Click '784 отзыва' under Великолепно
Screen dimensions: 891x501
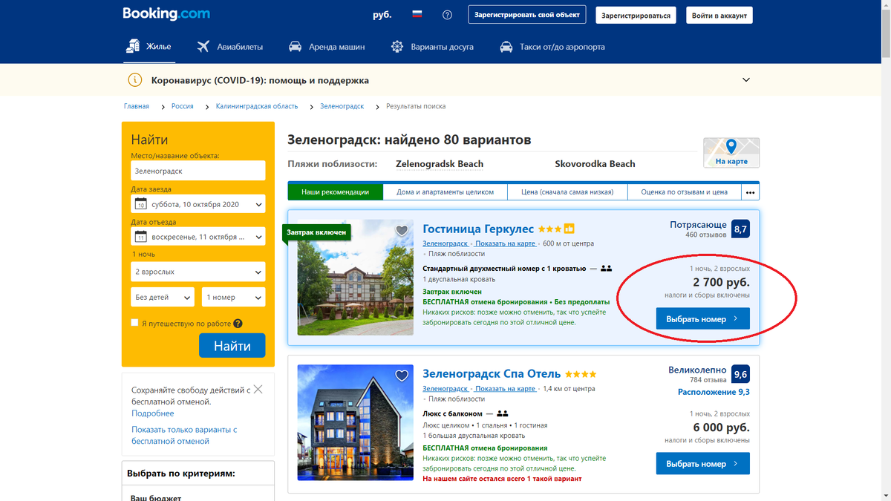point(708,380)
